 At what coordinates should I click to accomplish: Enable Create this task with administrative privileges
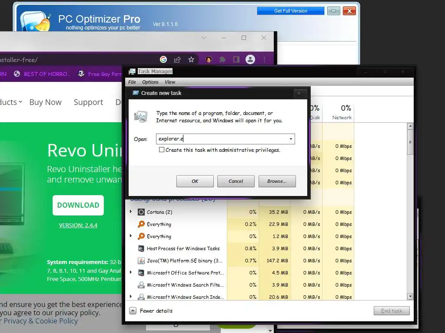pyautogui.click(x=162, y=150)
